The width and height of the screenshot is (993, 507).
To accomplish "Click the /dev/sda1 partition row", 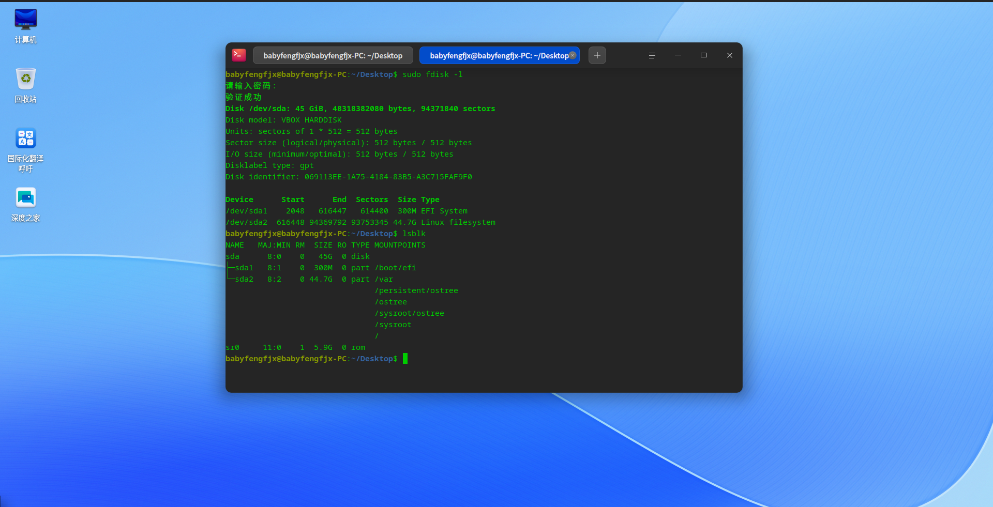I will [x=347, y=211].
